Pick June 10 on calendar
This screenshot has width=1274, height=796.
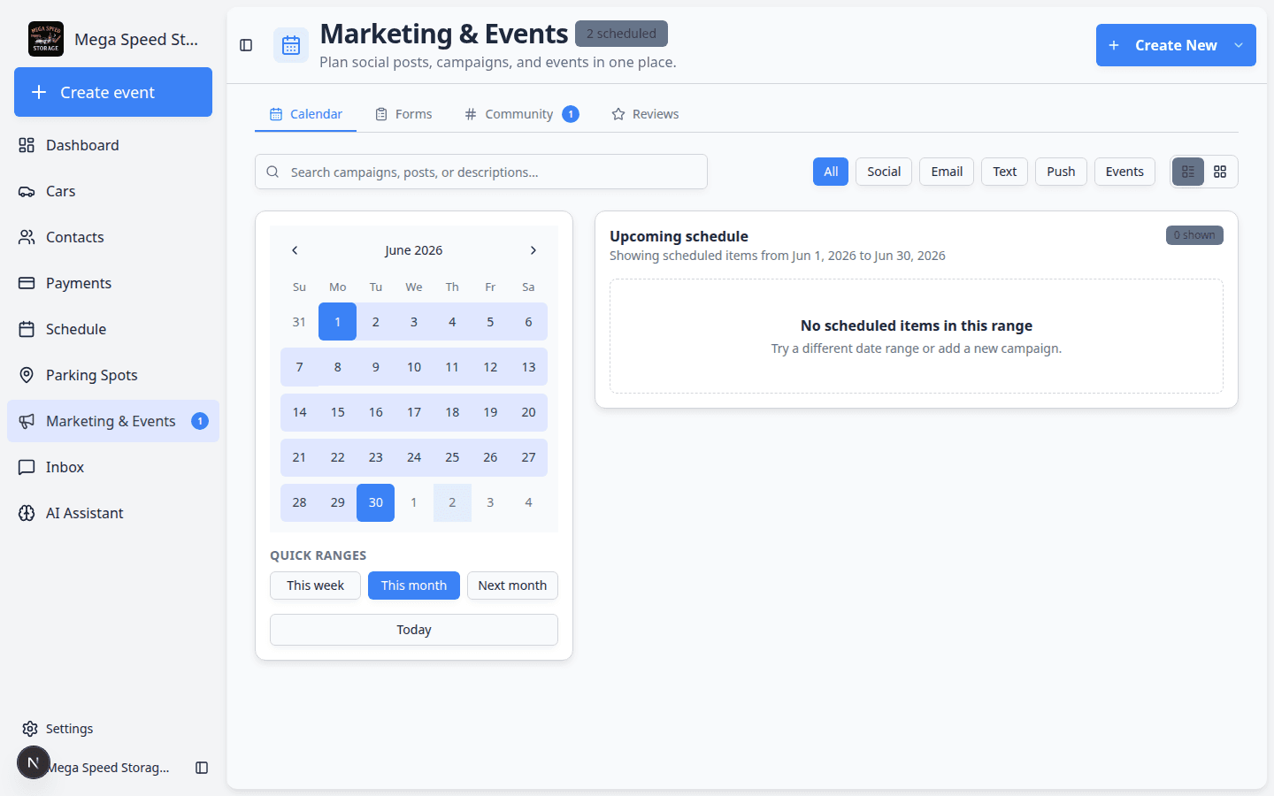[x=414, y=367]
